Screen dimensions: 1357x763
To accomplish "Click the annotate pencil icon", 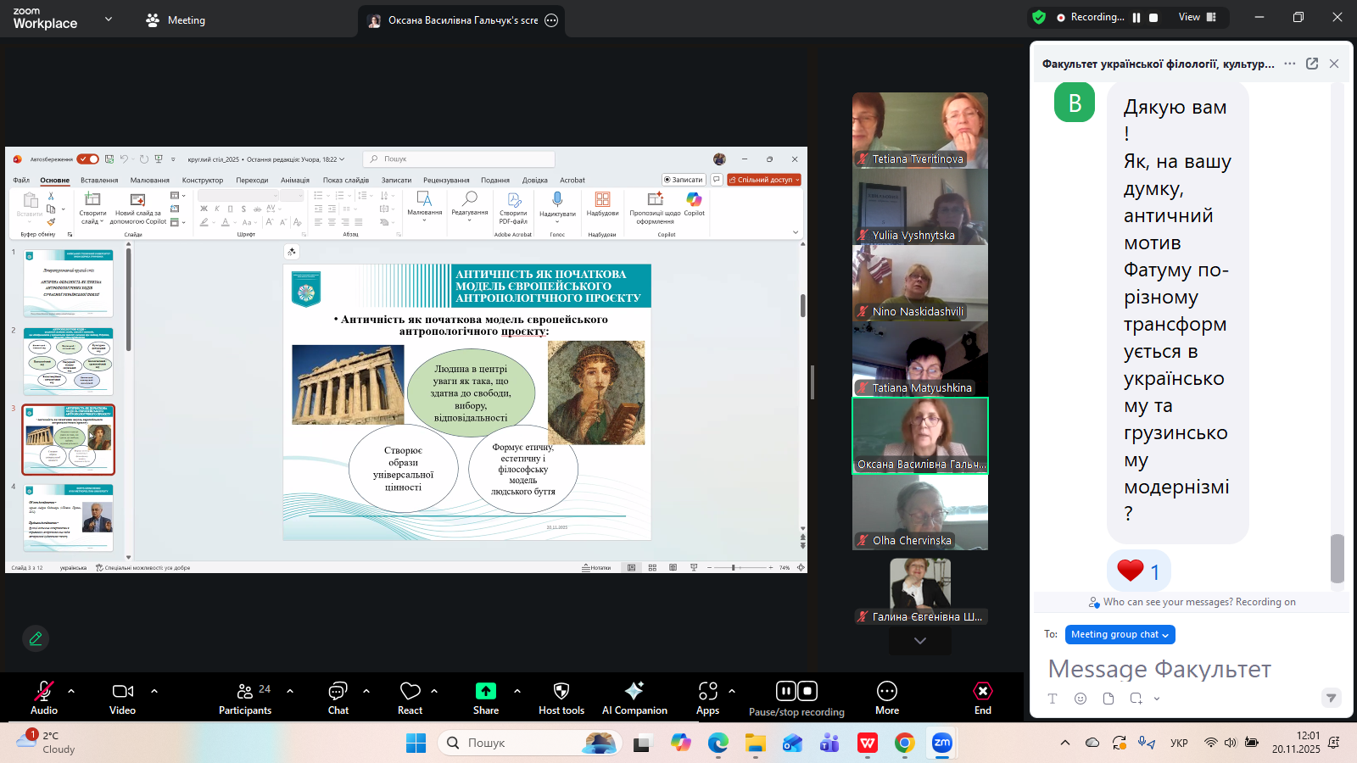I will (x=36, y=638).
